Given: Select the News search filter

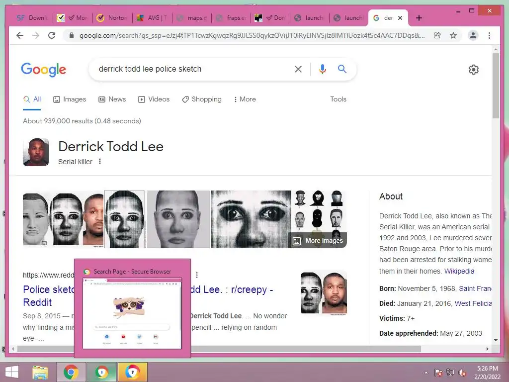Looking at the screenshot, I should coord(112,99).
